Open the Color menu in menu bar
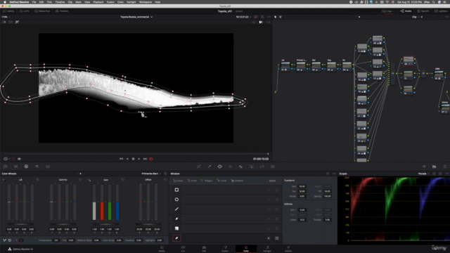 (120, 2)
